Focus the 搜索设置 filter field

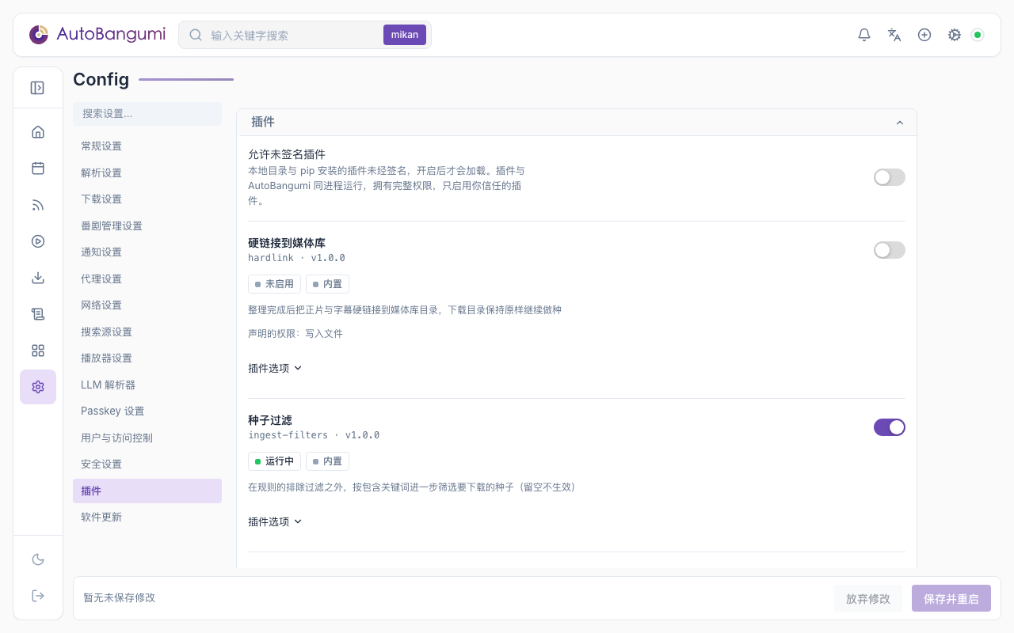tap(147, 114)
